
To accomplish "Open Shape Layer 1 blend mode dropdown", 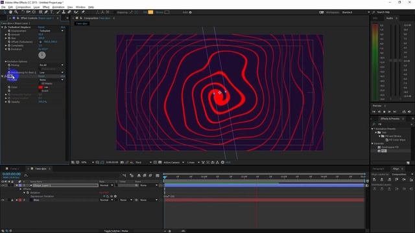I will pos(106,186).
